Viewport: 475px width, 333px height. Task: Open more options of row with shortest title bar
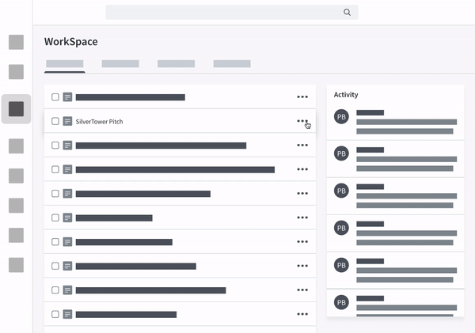point(302,218)
